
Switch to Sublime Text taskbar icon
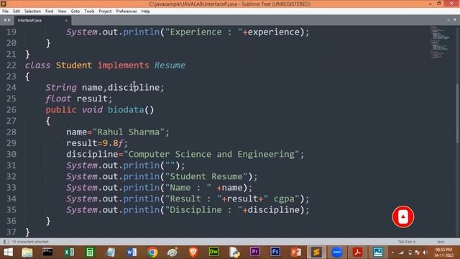(316, 252)
